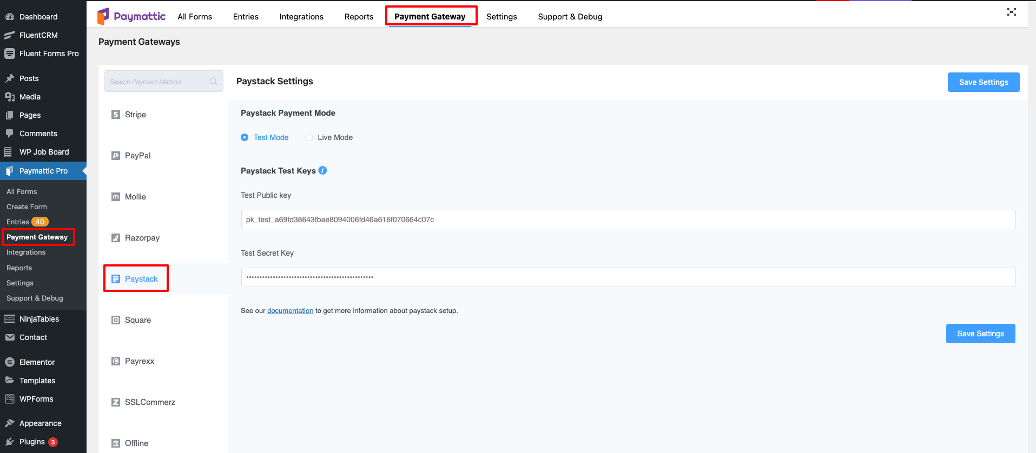This screenshot has width=1036, height=453.
Task: Click the Razorpay gateway icon
Action: click(x=116, y=238)
